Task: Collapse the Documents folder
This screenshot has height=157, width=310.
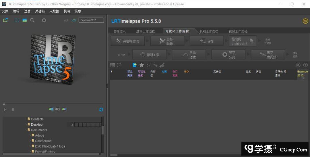Action: (26, 130)
